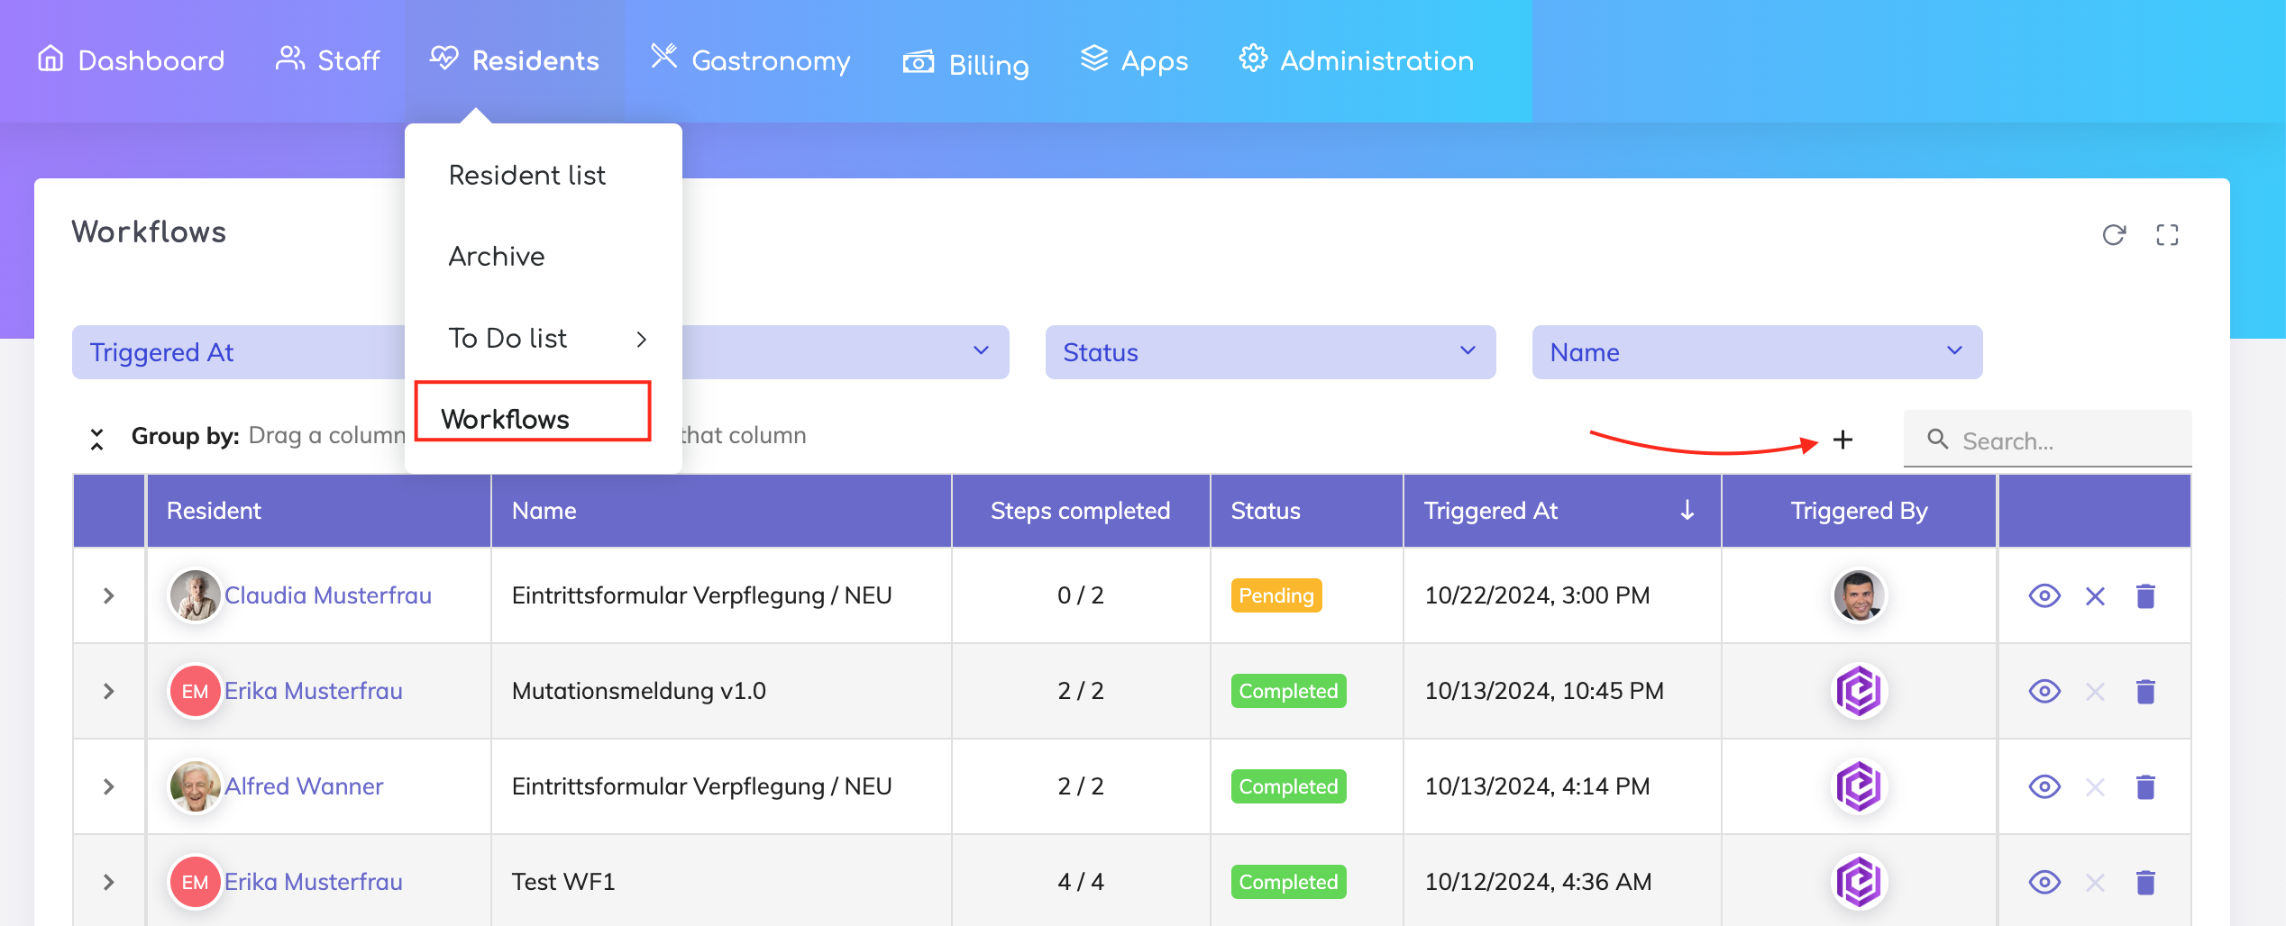This screenshot has width=2286, height=926.
Task: Expand the Claudia Musterfrau row
Action: click(x=109, y=596)
